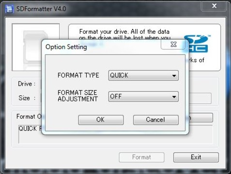Viewport: 231px width, 174px height.
Task: Click the arrow on the OFF dropdown
Action: point(174,97)
